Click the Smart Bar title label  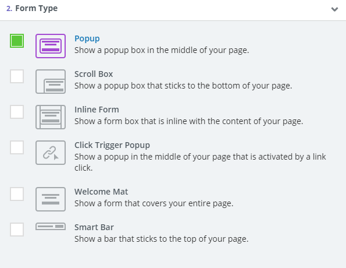pyautogui.click(x=94, y=227)
